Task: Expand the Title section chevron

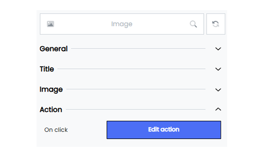Action: [x=218, y=69]
